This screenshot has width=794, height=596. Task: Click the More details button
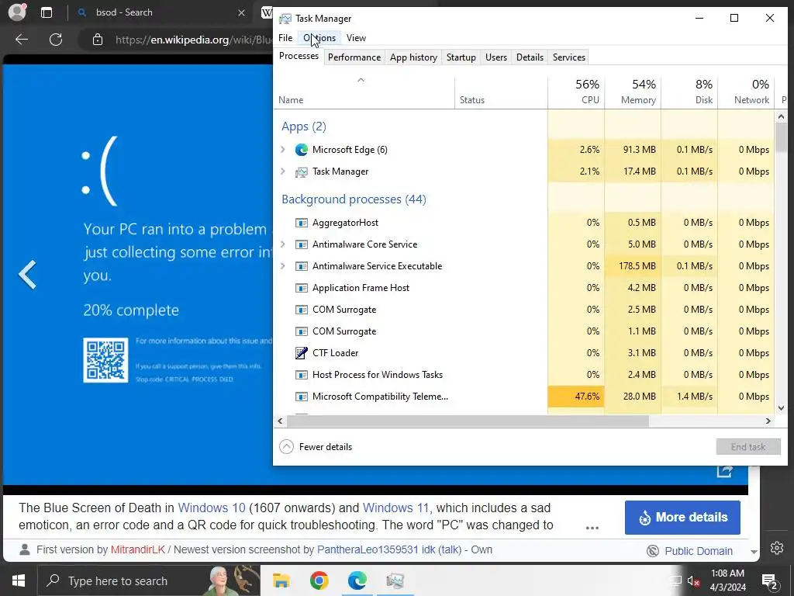point(682,518)
